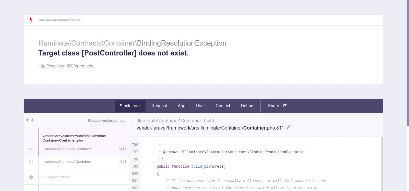Open Container.php in editor via pencil icon
The width and height of the screenshot is (409, 191).
point(288,128)
